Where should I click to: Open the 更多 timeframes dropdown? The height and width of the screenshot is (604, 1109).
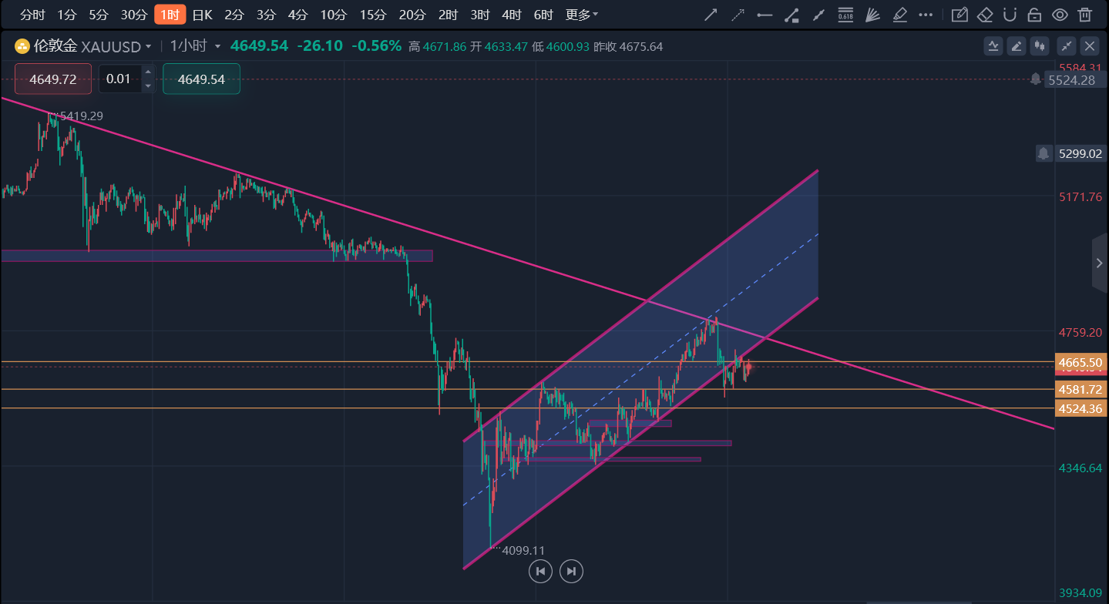point(581,15)
